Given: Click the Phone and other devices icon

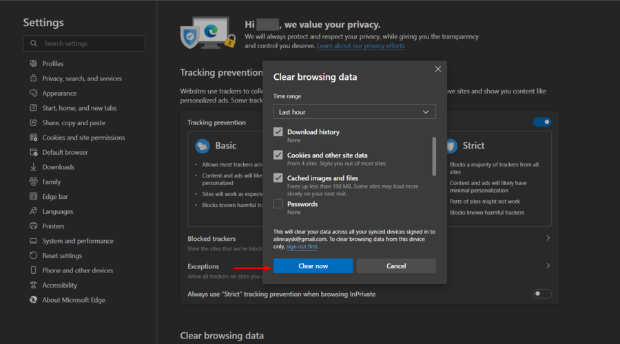Looking at the screenshot, I should pyautogui.click(x=33, y=270).
